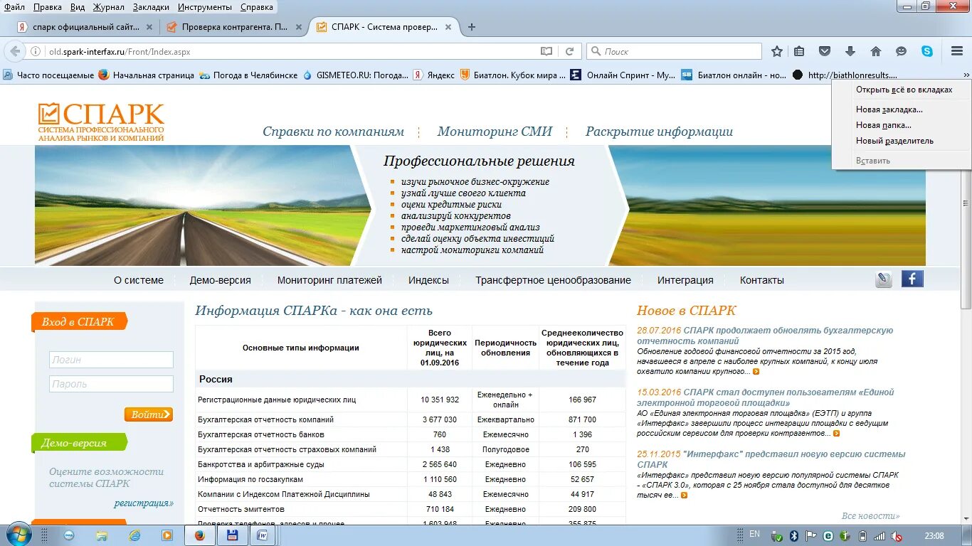Click the Логин input field
This screenshot has width=972, height=546.
pos(111,360)
